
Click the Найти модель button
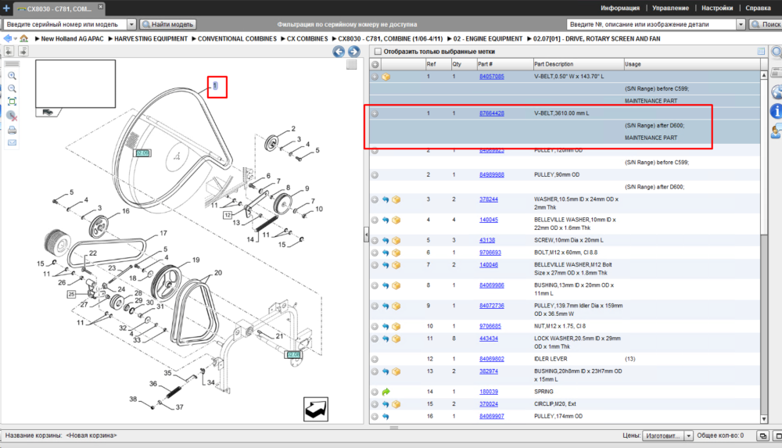point(167,24)
